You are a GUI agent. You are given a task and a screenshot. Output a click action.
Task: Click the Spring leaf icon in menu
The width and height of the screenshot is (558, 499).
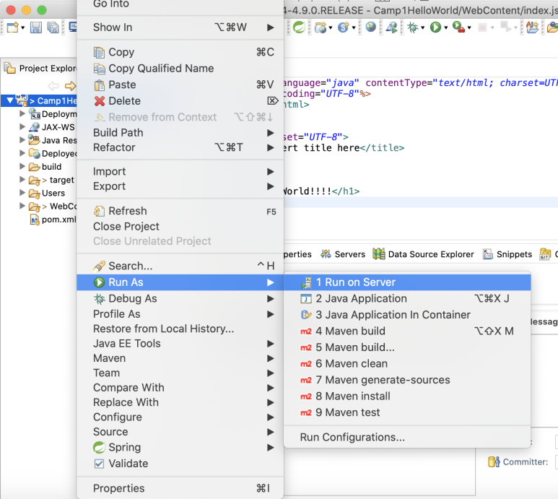pyautogui.click(x=100, y=448)
